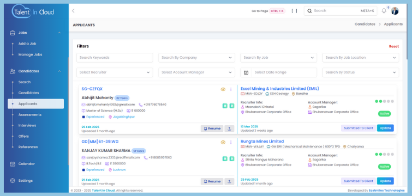Open three-dot menu for GD(MM)6T-39IWG
The width and height of the screenshot is (412, 196).
tap(231, 142)
